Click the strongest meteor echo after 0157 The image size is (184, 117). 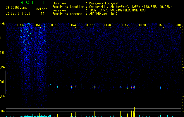click(134, 87)
